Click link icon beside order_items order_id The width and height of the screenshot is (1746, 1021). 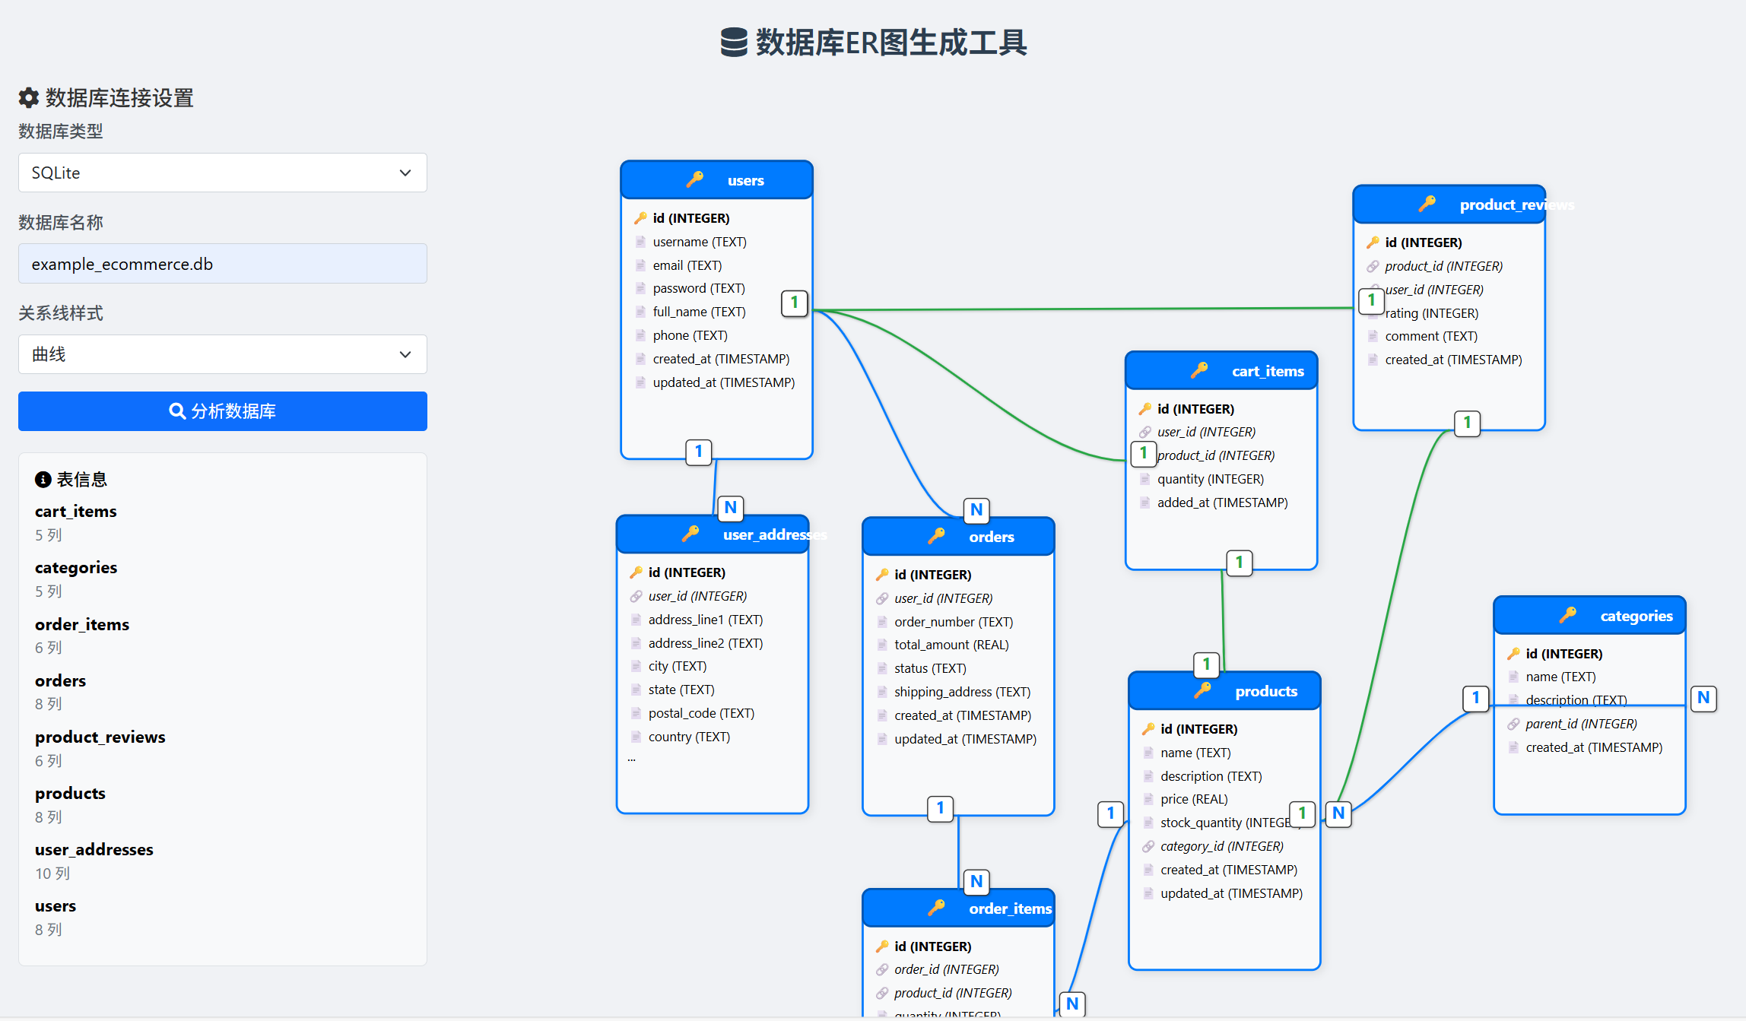pos(882,969)
